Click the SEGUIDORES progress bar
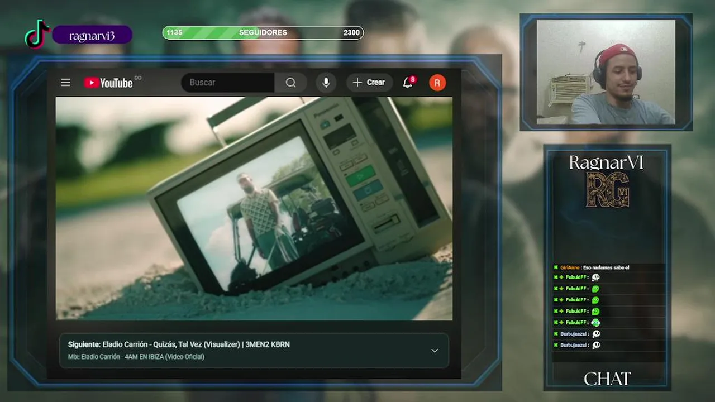The width and height of the screenshot is (715, 402). coord(263,32)
